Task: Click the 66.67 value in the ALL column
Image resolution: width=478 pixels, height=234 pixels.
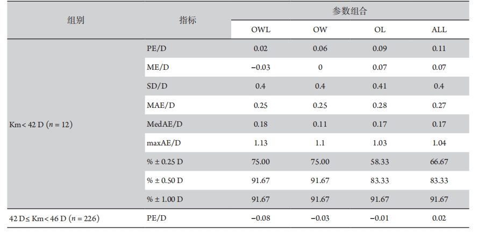Action: 439,162
